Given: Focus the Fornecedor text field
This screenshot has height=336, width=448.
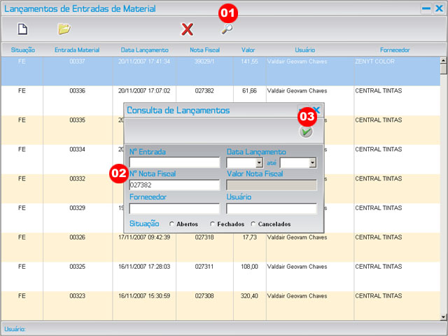Looking at the screenshot, I should pyautogui.click(x=174, y=208).
